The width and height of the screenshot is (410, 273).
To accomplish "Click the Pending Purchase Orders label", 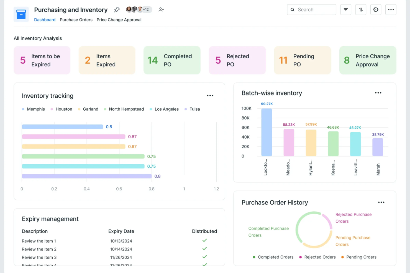I will (353, 241).
